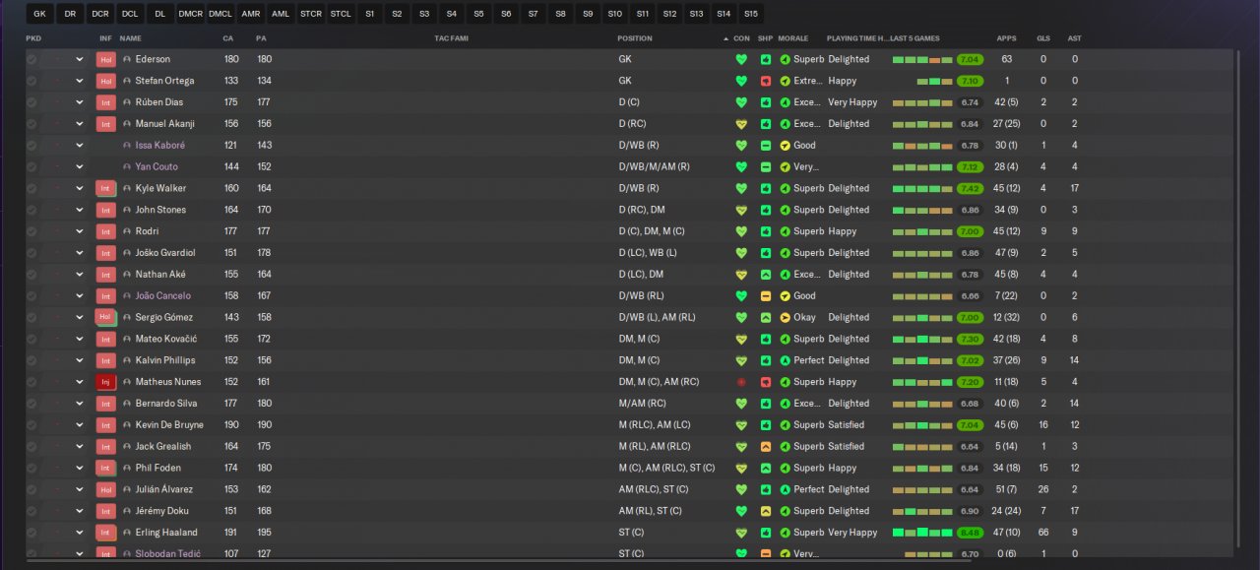This screenshot has height=570, width=1260.
Task: Select the GK position slot tab
Action: pyautogui.click(x=39, y=14)
